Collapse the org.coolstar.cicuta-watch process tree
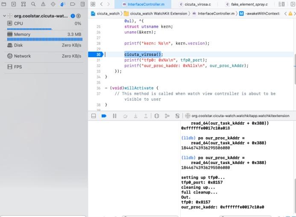 (x=4, y=16)
